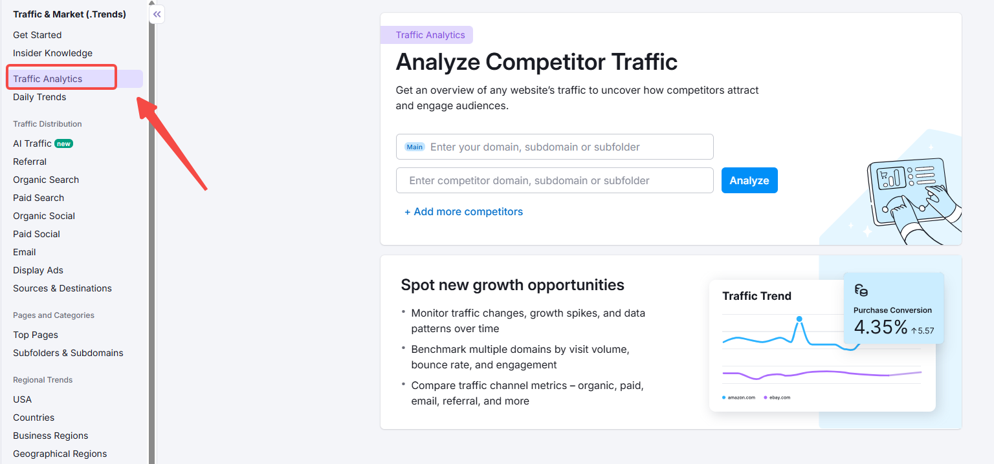Open the Get Started page
994x464 pixels.
click(x=37, y=34)
